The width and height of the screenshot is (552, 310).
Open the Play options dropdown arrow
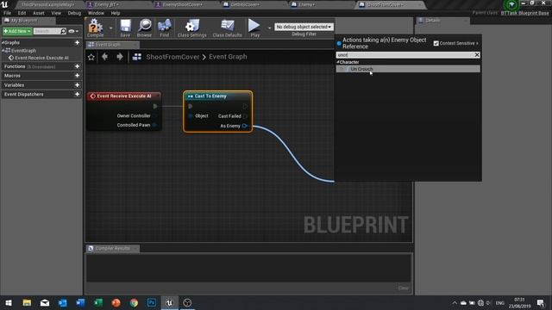pos(269,28)
